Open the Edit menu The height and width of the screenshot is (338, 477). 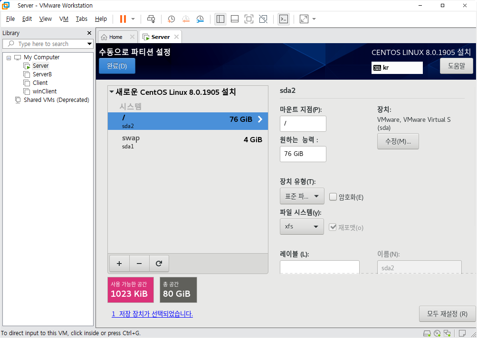pos(27,19)
